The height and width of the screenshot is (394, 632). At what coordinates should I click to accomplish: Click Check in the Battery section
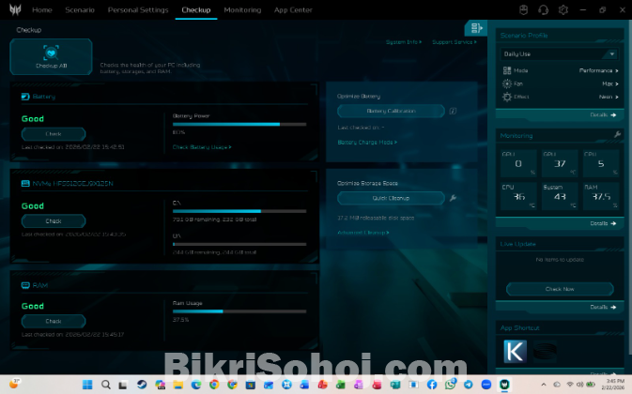54,134
